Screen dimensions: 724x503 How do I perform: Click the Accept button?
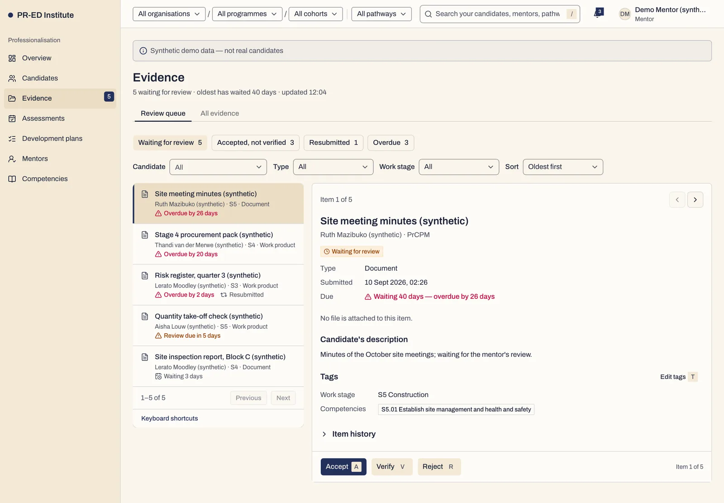click(343, 467)
